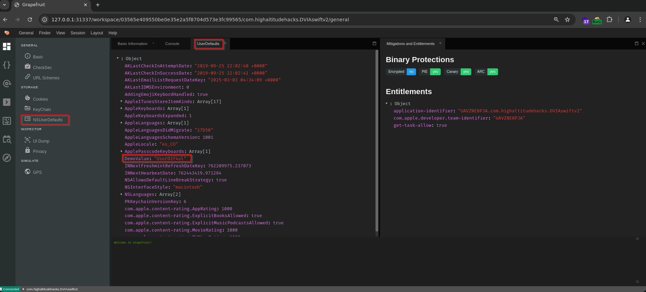Expand the AppleKeyboards array

[122, 109]
